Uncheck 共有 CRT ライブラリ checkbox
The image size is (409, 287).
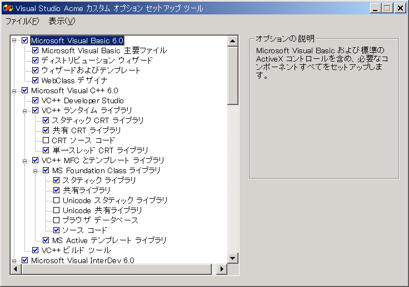pos(46,130)
